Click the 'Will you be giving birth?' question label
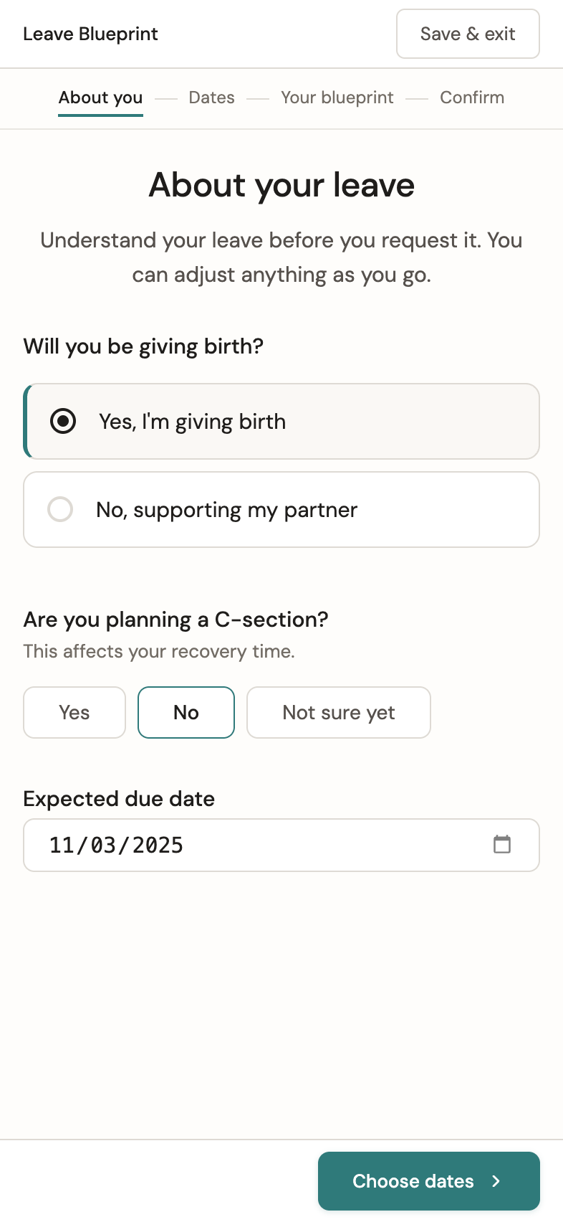 [143, 346]
